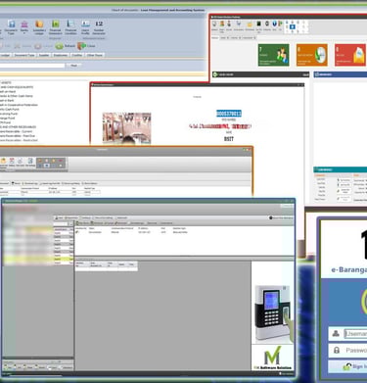This screenshot has height=383, width=367.
Task: Open Users Profile icon in the ribbon
Action: point(85,27)
